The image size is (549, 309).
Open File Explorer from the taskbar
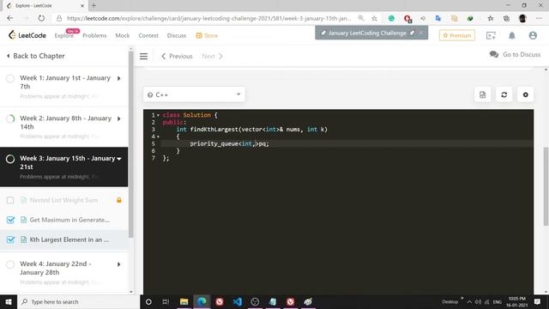point(184,301)
